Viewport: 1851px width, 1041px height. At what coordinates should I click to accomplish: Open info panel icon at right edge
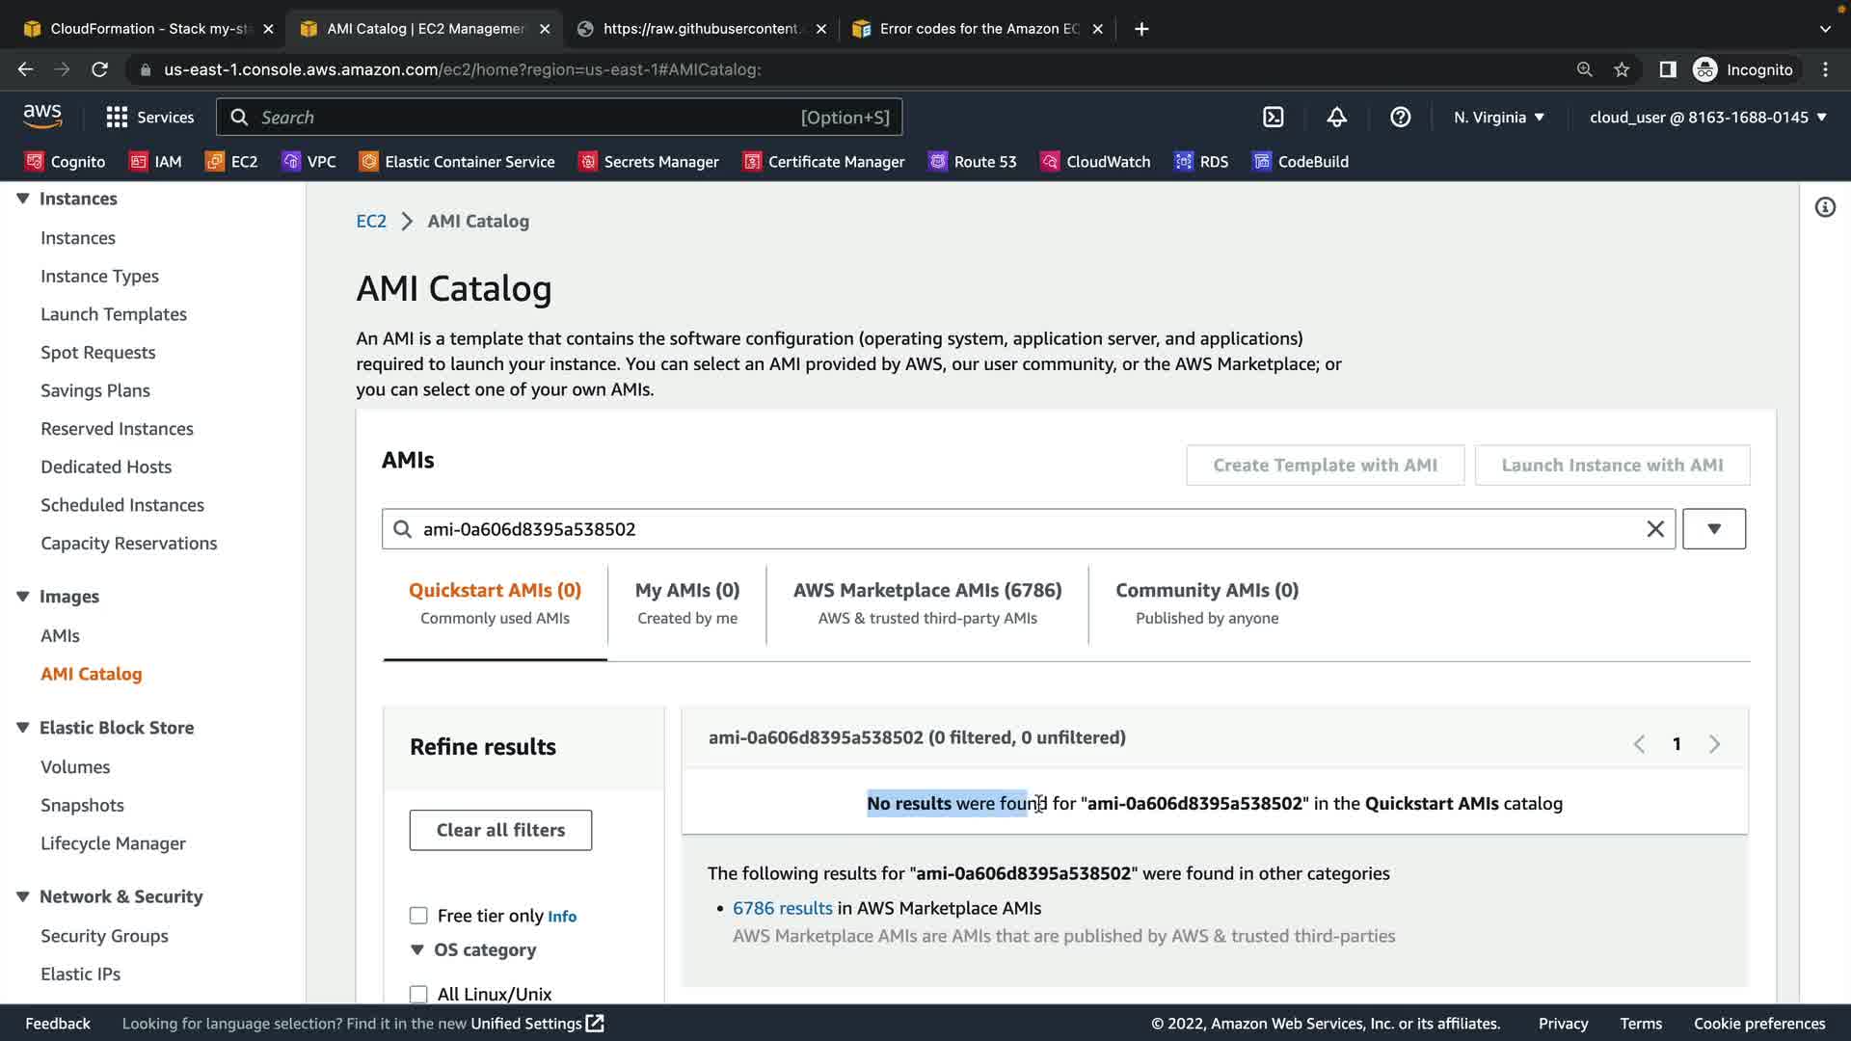tap(1824, 207)
